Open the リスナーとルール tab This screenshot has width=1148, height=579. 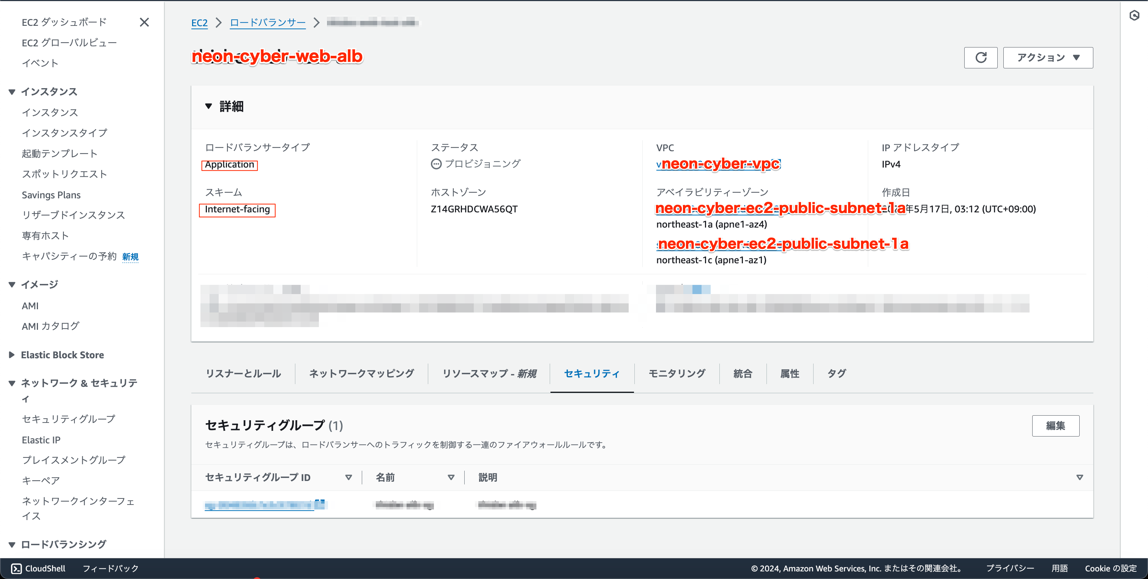(243, 374)
